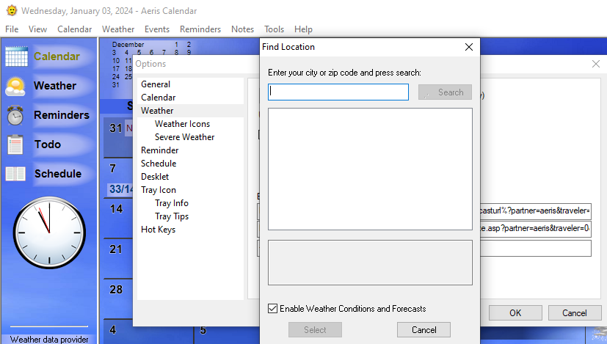This screenshot has width=607, height=344.
Task: Open the Notes menu
Action: coord(242,29)
